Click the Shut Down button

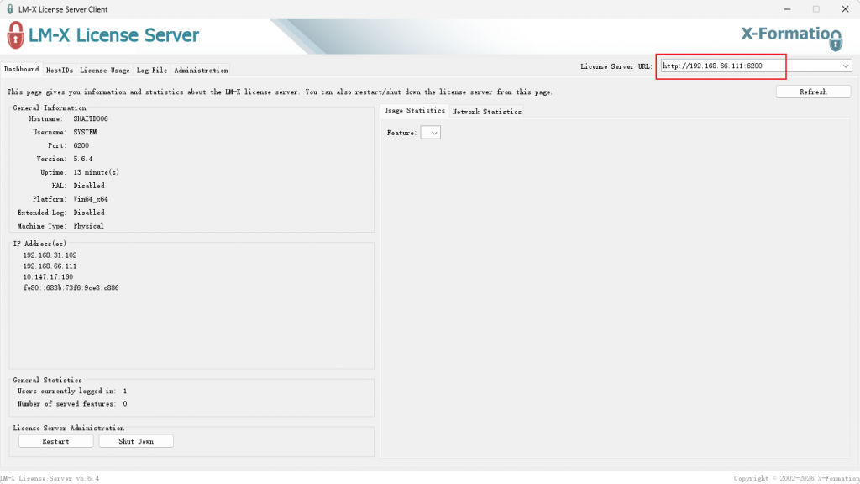coord(136,441)
